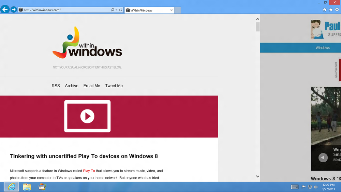Viewport: 341px width, 192px height.
Task: Click the browser Back arrow button
Action: 5,10
